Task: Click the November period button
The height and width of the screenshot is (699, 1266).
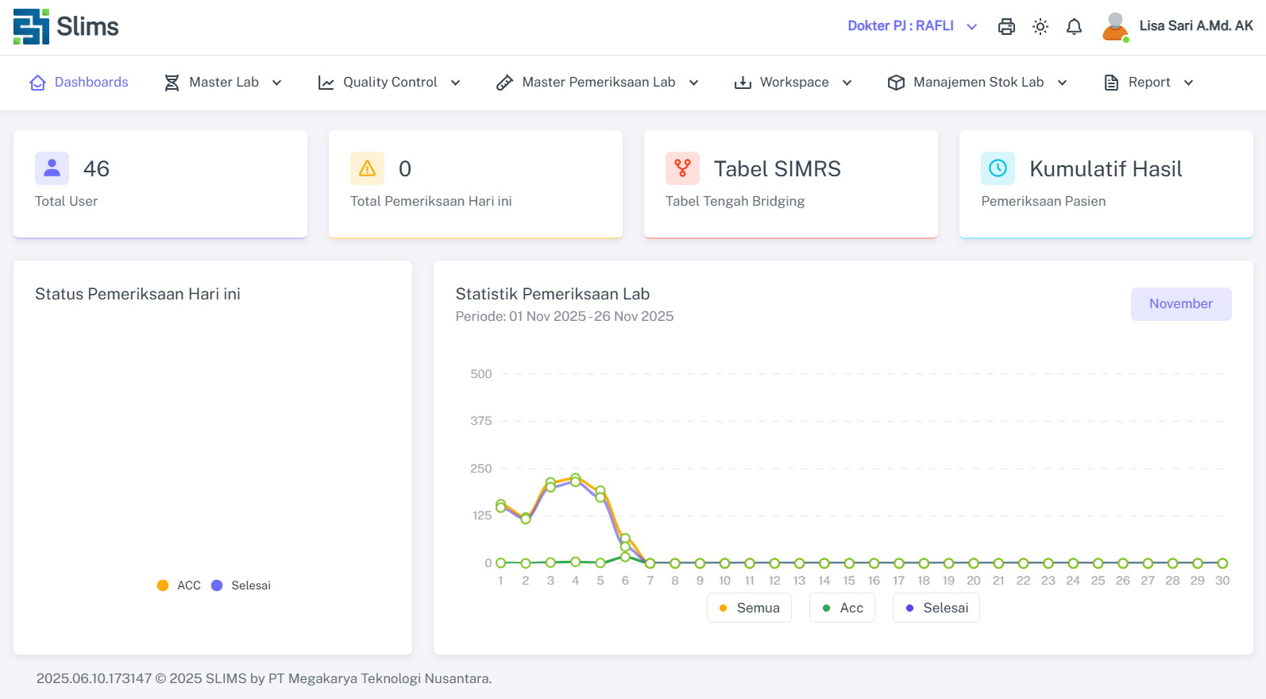Action: pyautogui.click(x=1180, y=304)
